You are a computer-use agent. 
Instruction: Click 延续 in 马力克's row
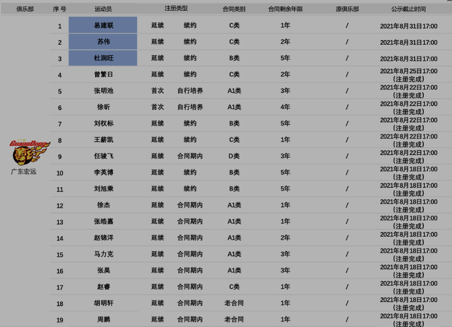tap(158, 254)
